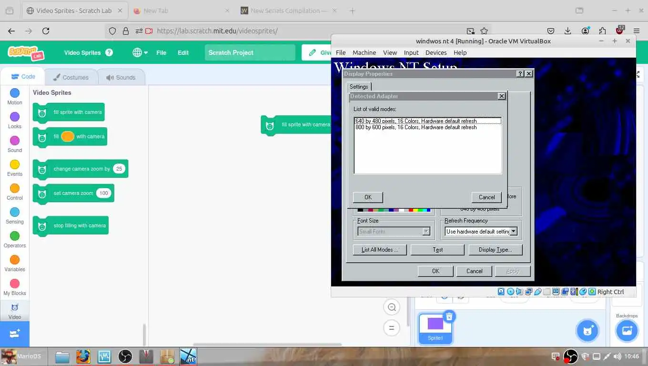Switch to the Costumes tab
This screenshot has width=648, height=366.
coord(71,77)
